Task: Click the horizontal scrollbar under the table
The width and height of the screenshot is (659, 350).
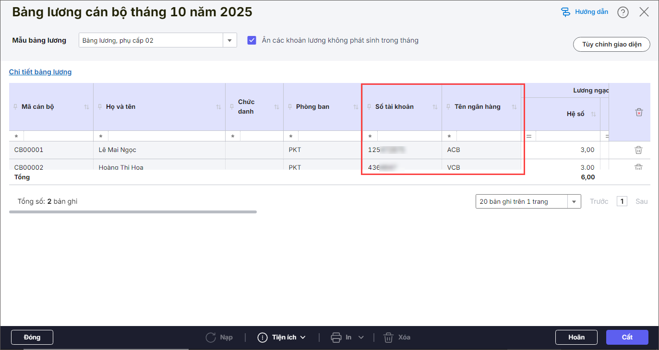Action: point(133,211)
